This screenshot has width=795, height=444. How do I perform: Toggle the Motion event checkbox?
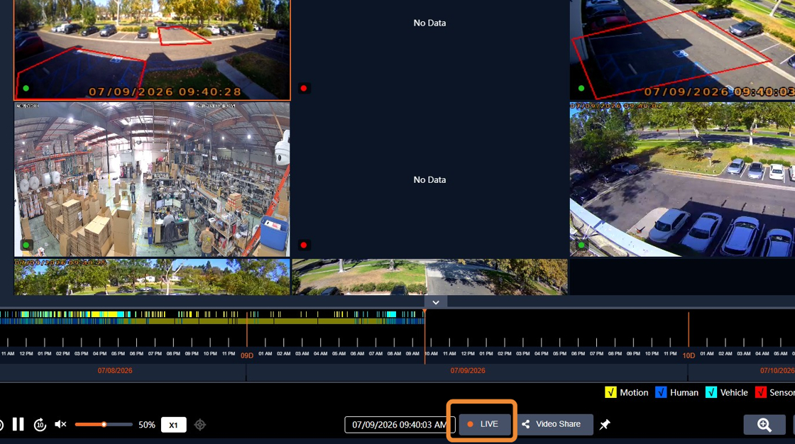[x=610, y=393]
